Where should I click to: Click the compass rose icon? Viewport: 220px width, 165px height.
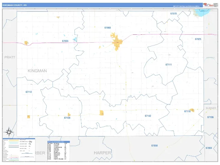click(9, 132)
